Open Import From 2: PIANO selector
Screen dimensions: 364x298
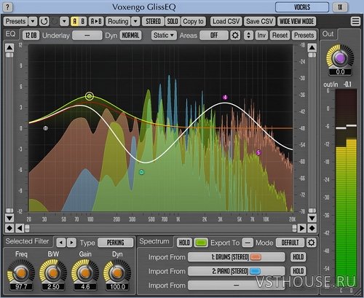point(237,271)
